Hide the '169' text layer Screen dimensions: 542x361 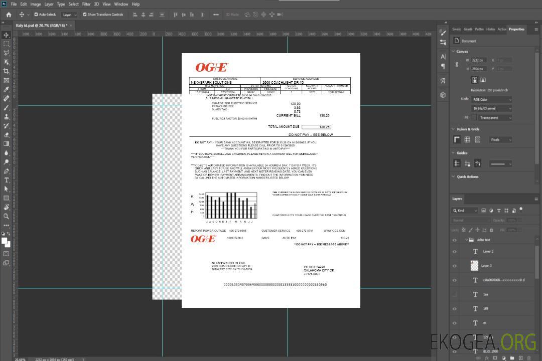pos(454,309)
